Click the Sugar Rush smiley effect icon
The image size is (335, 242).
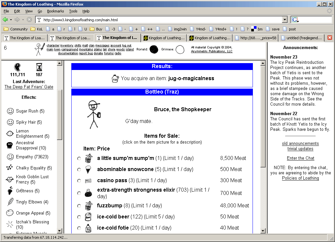(x=10, y=111)
